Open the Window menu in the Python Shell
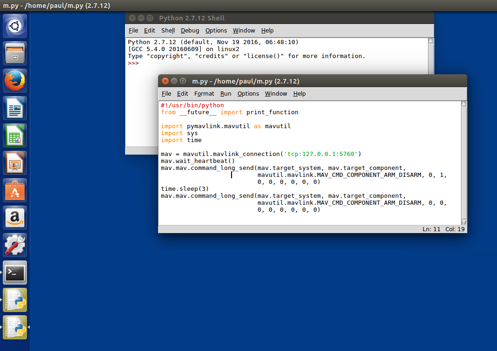 244,30
